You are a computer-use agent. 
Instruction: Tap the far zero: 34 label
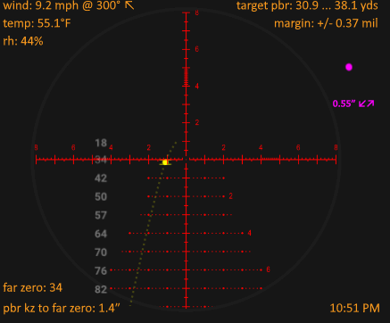pos(33,287)
